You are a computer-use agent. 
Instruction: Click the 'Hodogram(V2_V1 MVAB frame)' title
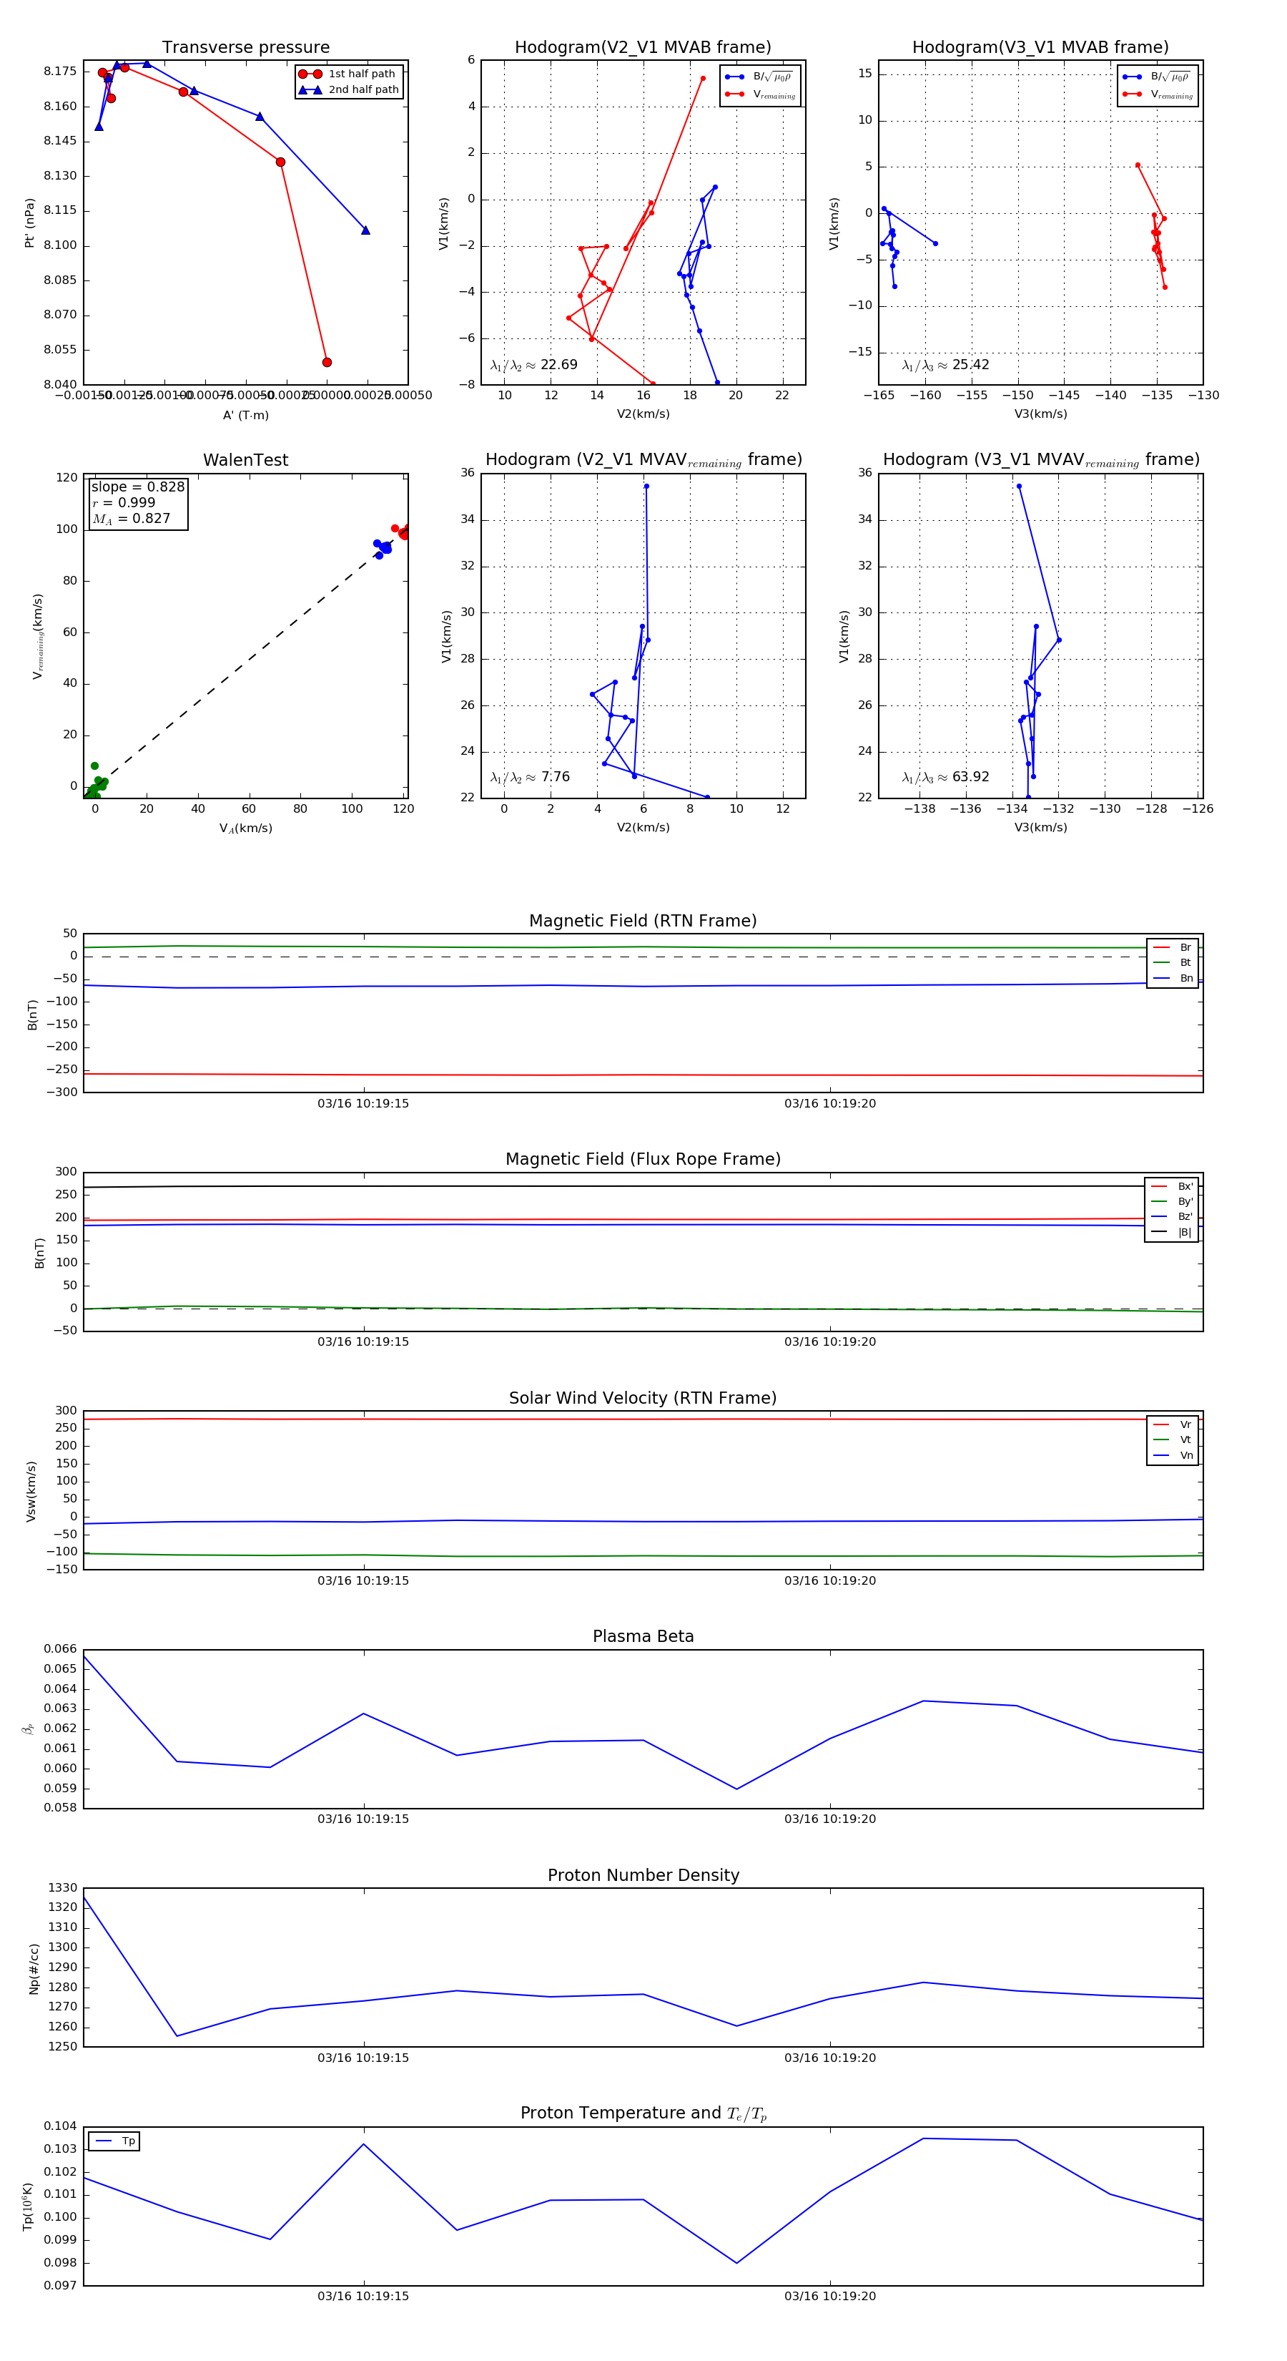pyautogui.click(x=643, y=48)
